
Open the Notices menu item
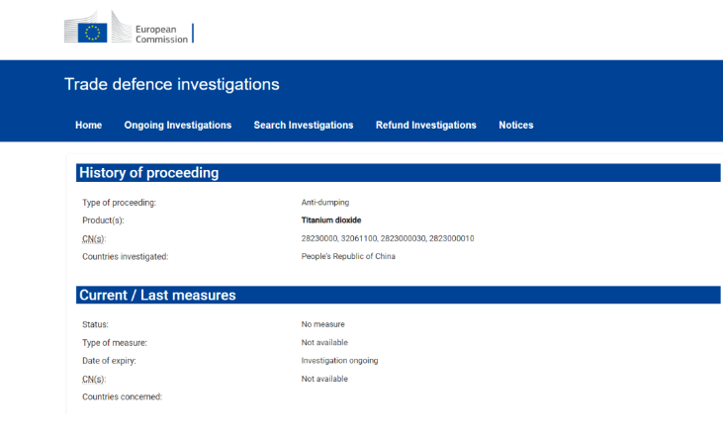tap(516, 125)
